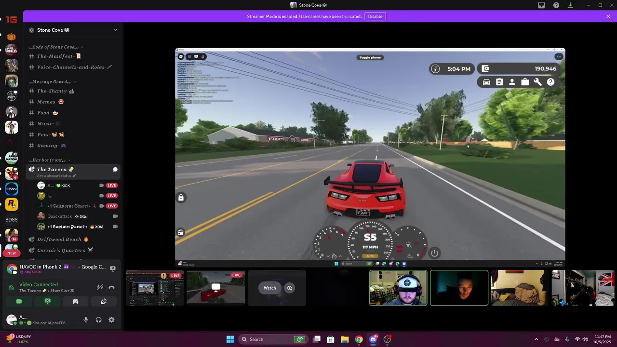Select the red car LIVE stream thumbnail
The width and height of the screenshot is (617, 347).
216,288
